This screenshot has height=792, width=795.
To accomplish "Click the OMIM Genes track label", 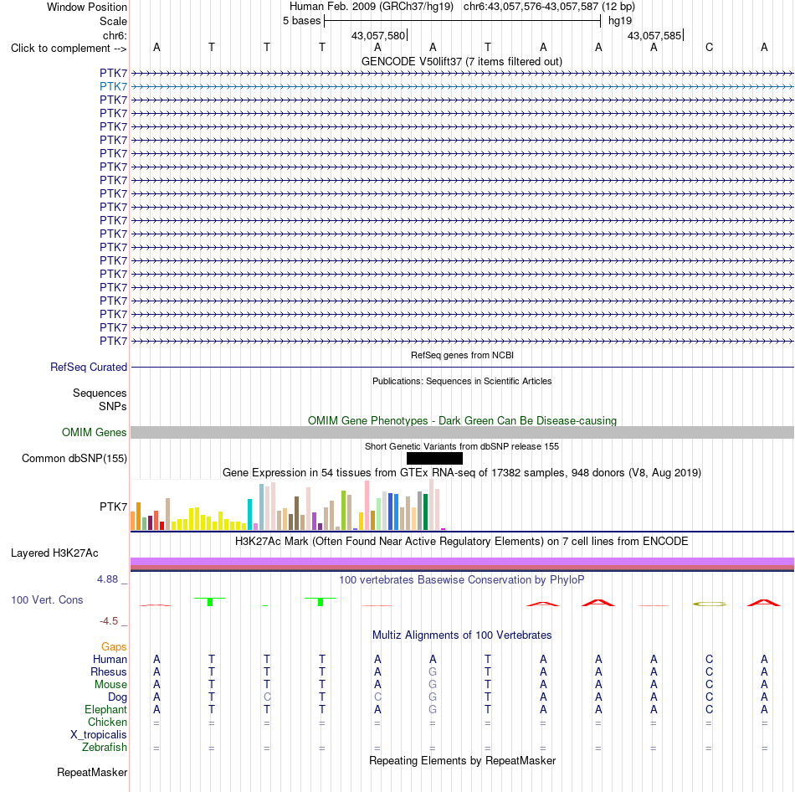I will pos(94,433).
